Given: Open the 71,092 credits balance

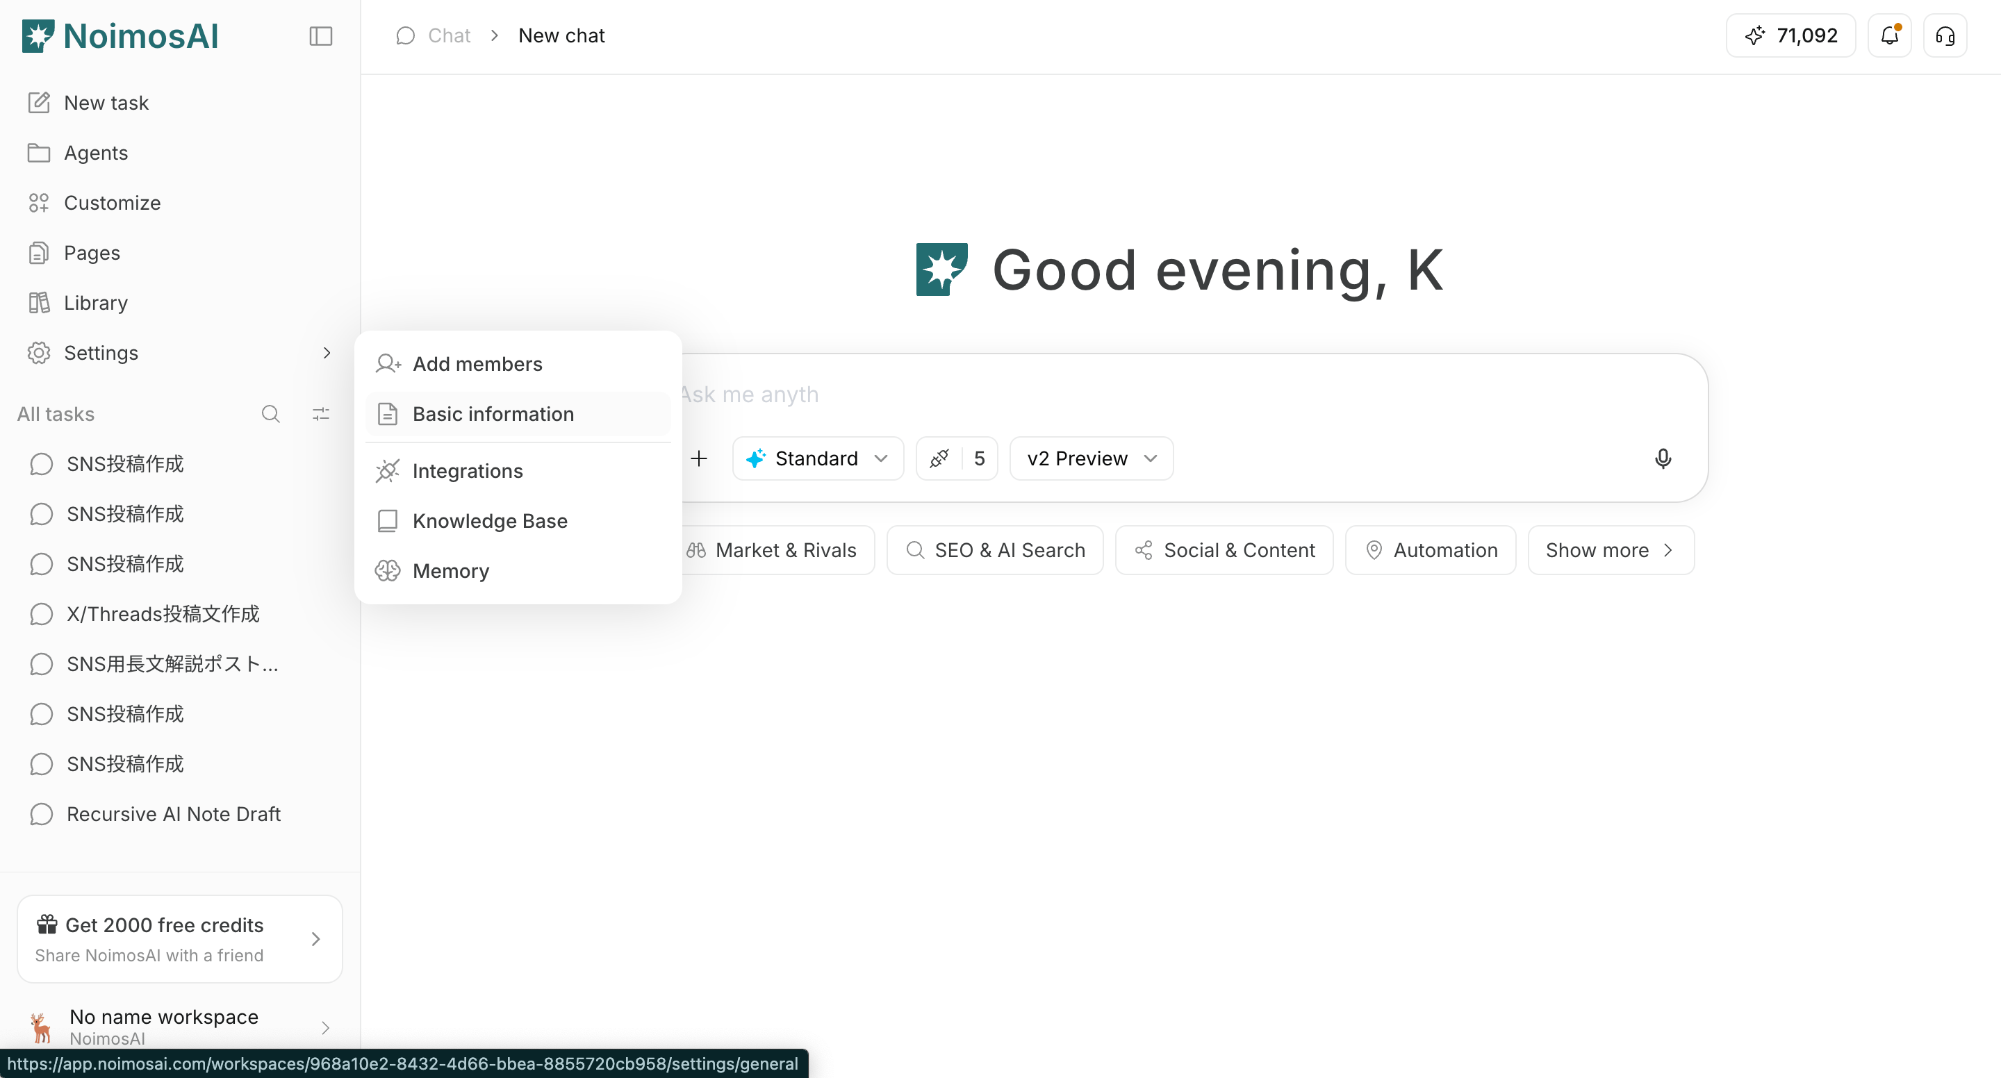Looking at the screenshot, I should 1790,35.
